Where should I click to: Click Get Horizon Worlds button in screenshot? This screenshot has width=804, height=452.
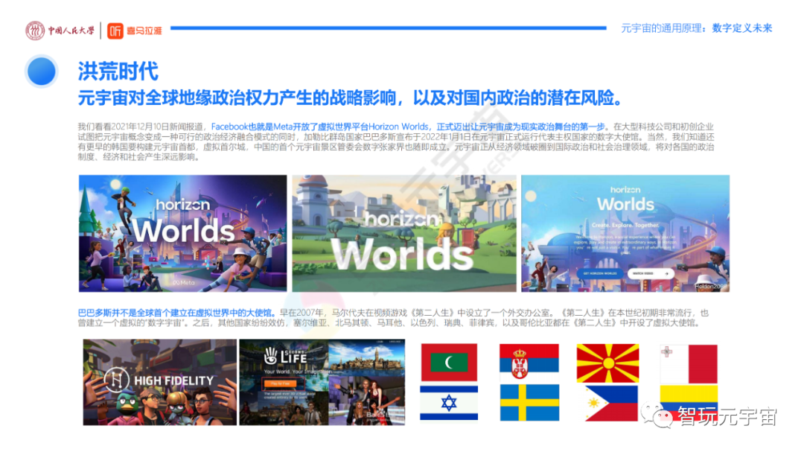pyautogui.click(x=600, y=273)
